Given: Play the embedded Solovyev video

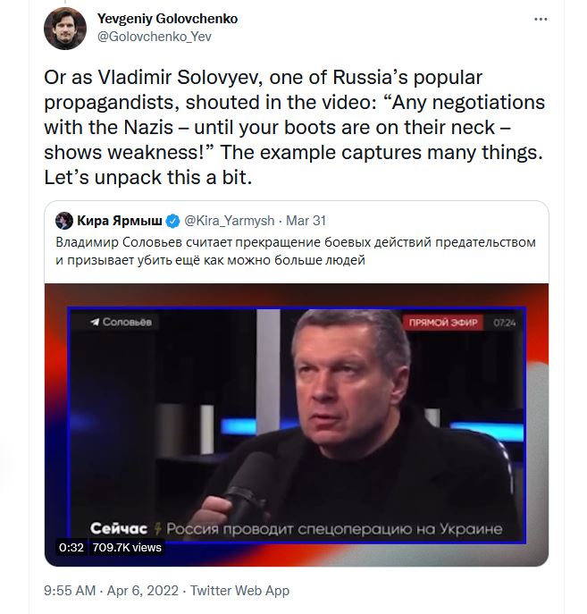Looking at the screenshot, I should click(298, 425).
